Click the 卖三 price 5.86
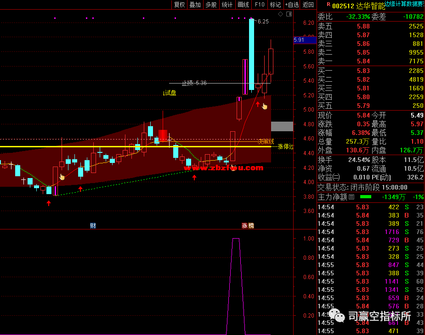Image resolution: width=425 pixels, height=335 pixels. [x=363, y=44]
